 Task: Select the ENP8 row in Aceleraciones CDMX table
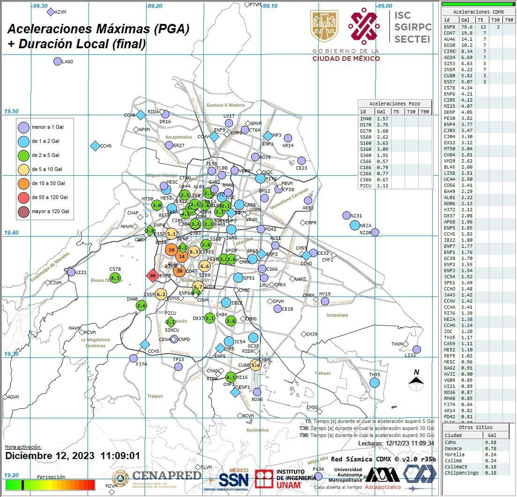(476, 27)
